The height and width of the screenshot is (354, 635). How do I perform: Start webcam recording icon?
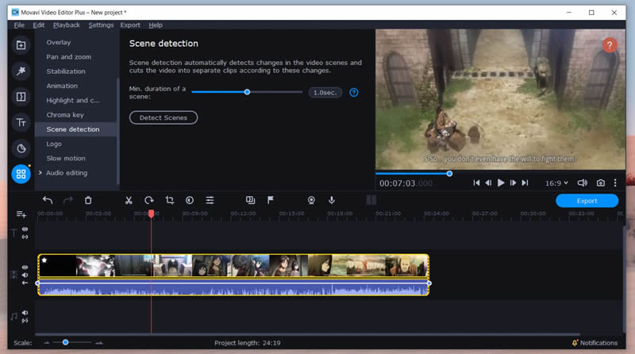tap(311, 200)
